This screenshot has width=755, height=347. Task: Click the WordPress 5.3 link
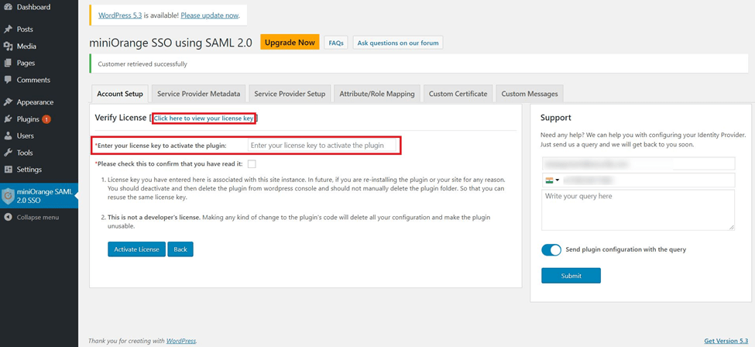120,15
